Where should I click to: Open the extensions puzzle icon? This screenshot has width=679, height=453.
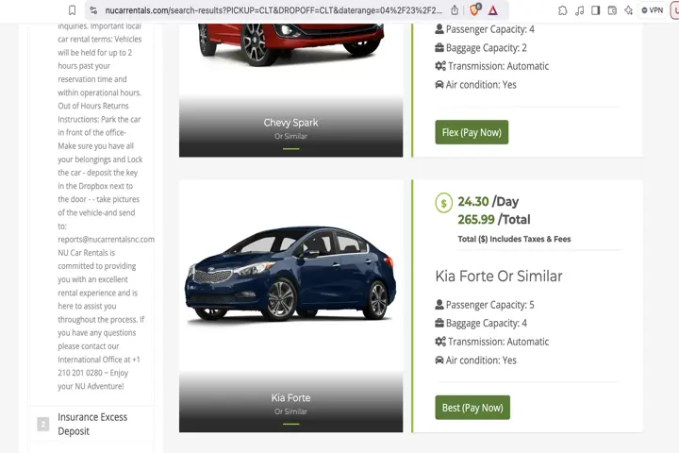click(562, 10)
